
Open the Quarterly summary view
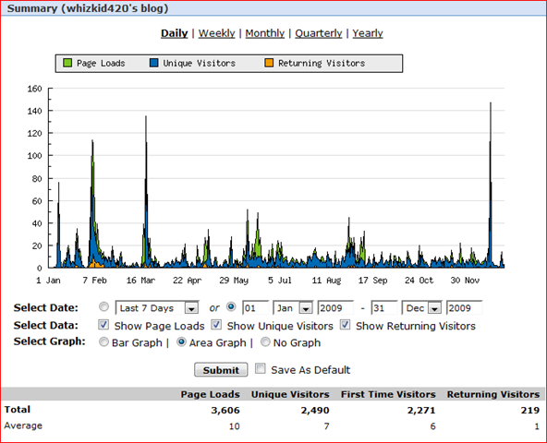pos(319,33)
